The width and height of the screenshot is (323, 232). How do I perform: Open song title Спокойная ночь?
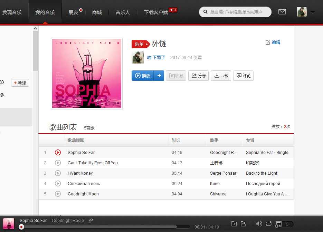tap(84, 183)
